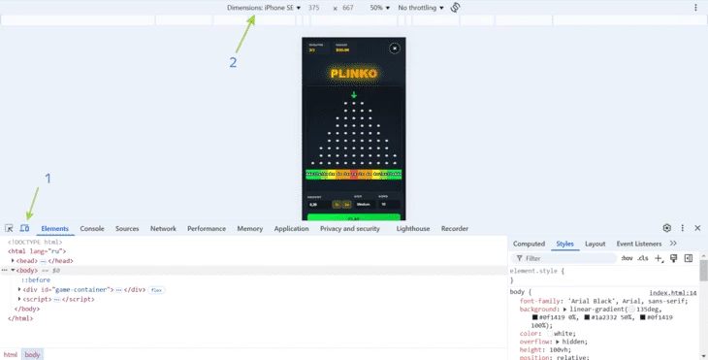This screenshot has width=708, height=360.
Task: Click the Filter styles input field
Action: point(564,258)
